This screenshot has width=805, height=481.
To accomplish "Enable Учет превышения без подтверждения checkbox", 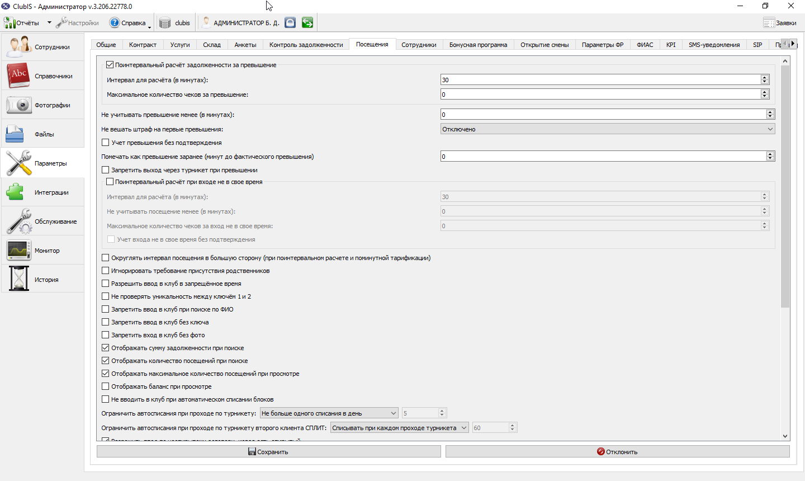I will click(x=106, y=143).
